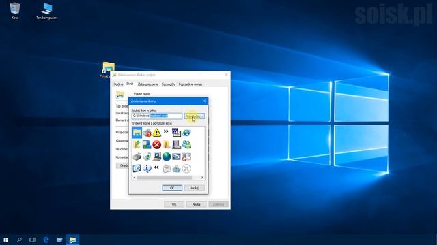The height and width of the screenshot is (245, 437).
Task: Click the icon list scrollbar left arrow
Action: click(x=135, y=178)
